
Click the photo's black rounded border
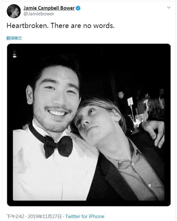(x=89, y=203)
